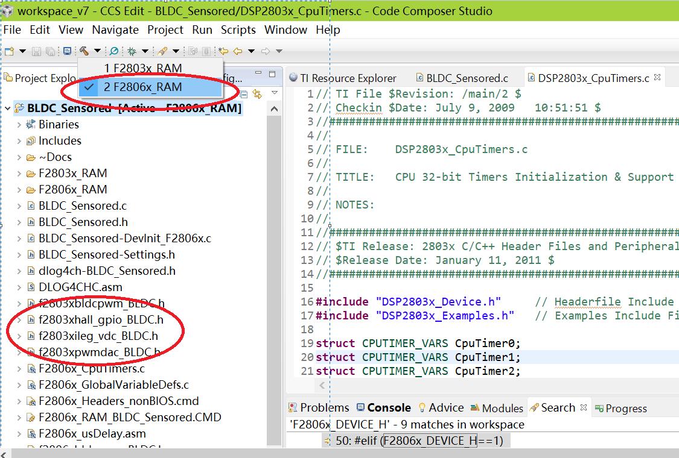
Task: Click the editor horizontal scroll left arrow
Action: pos(322,385)
